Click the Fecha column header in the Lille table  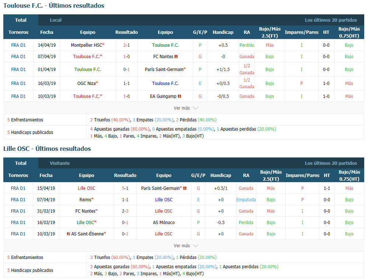[46, 176]
